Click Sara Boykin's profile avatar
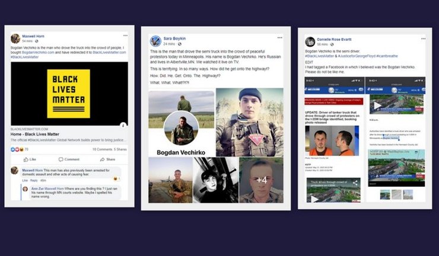The image size is (439, 256). point(155,41)
